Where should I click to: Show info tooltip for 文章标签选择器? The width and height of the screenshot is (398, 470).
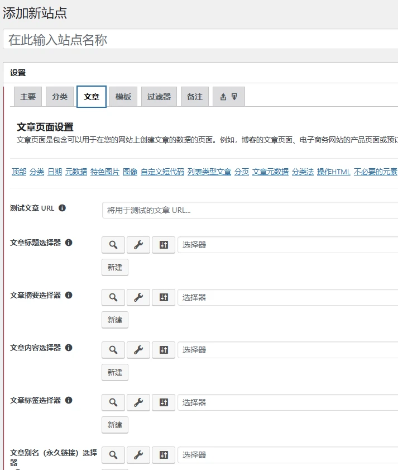click(x=69, y=400)
